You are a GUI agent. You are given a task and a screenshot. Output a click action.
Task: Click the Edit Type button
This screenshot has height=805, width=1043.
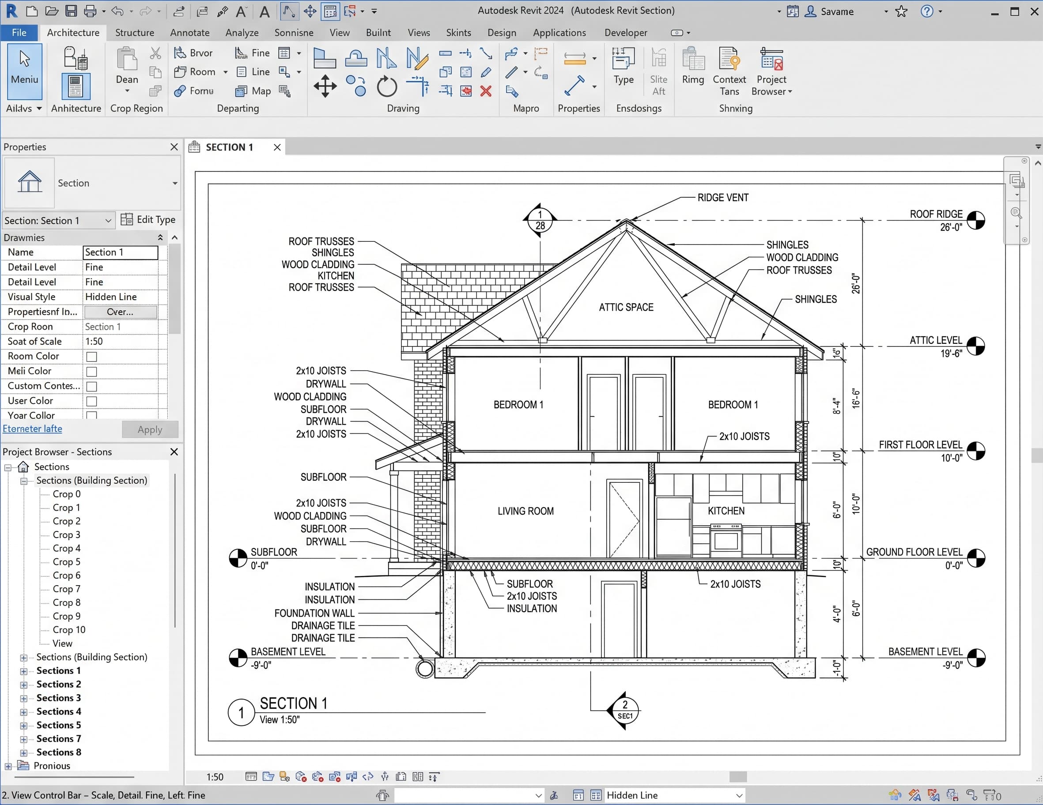click(148, 219)
